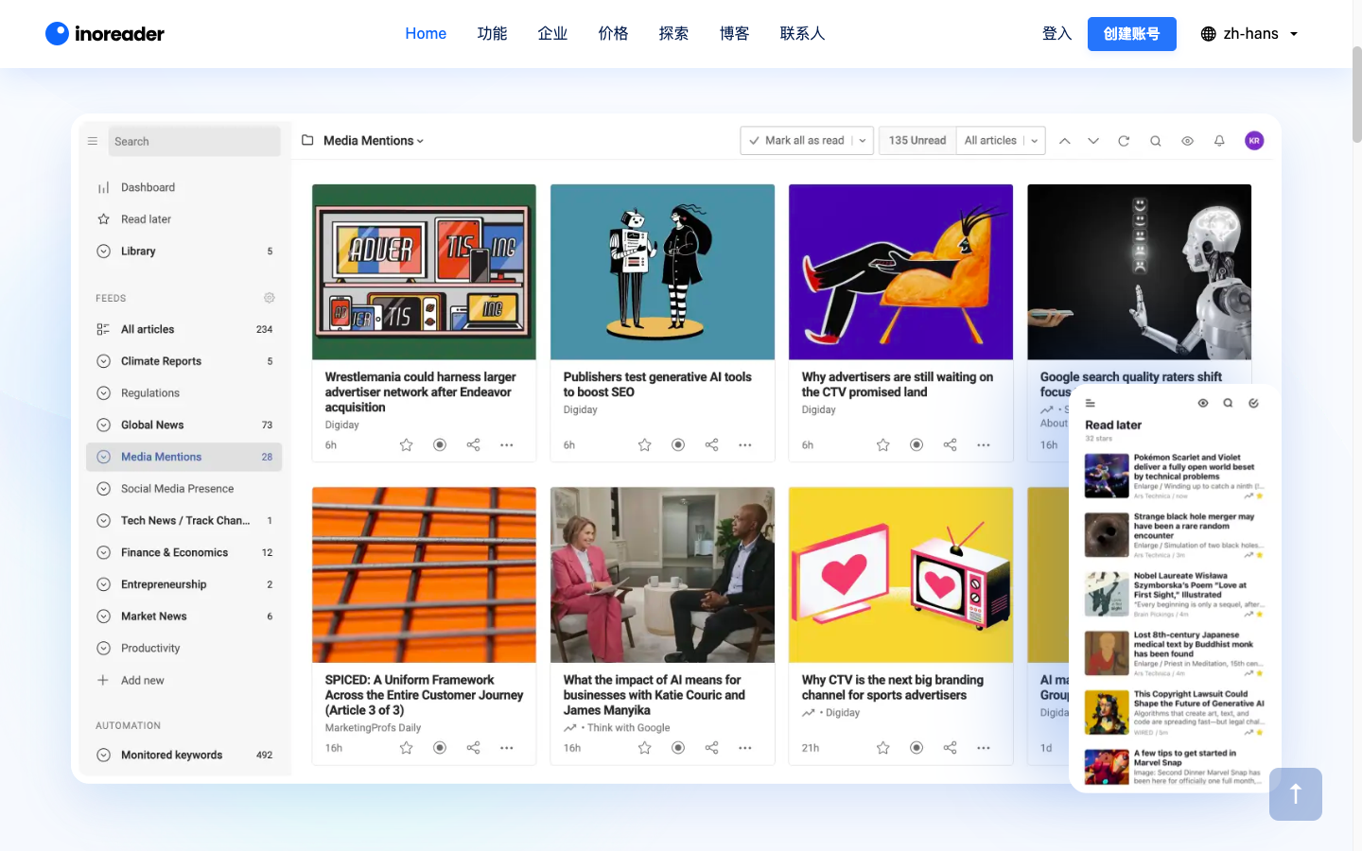The width and height of the screenshot is (1362, 851).
Task: Star the Wrestlemania article
Action: (x=406, y=444)
